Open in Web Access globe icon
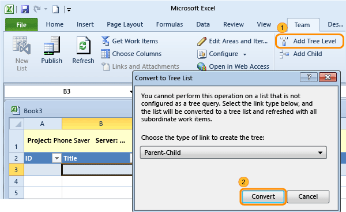 coord(201,66)
